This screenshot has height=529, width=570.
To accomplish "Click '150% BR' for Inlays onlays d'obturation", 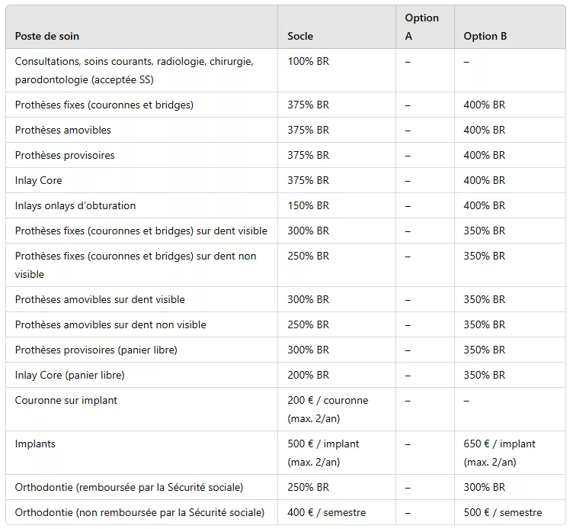I will point(308,205).
